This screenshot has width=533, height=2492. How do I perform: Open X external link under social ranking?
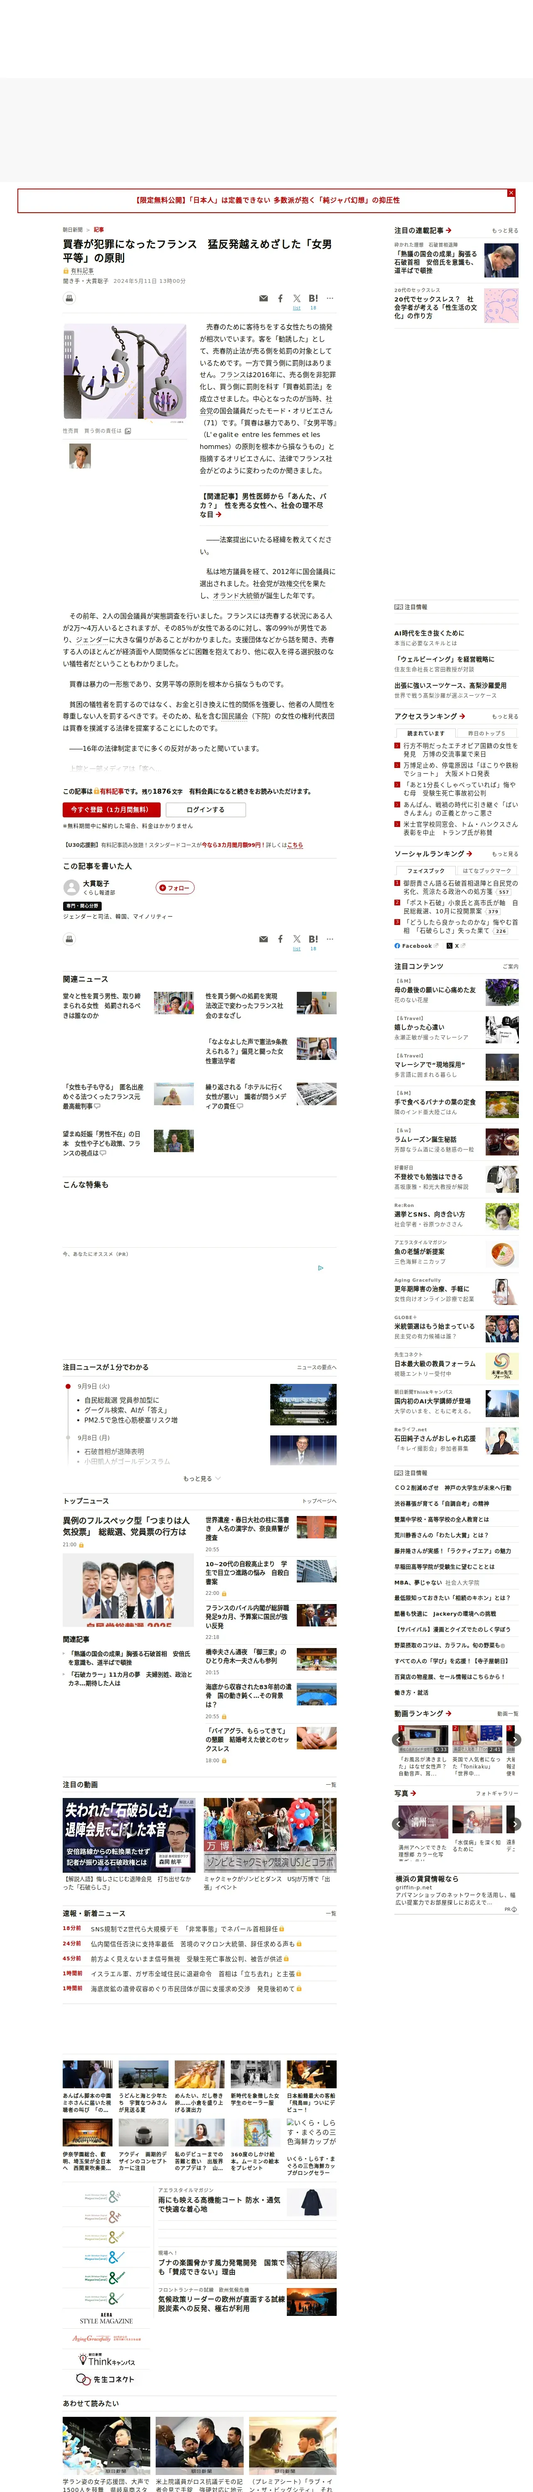[457, 946]
